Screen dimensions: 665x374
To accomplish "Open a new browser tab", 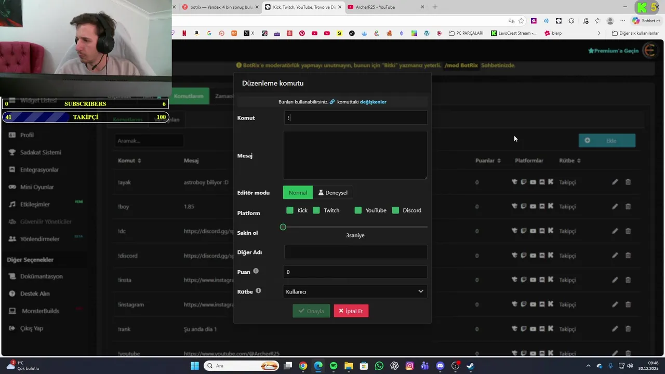I will pyautogui.click(x=435, y=7).
